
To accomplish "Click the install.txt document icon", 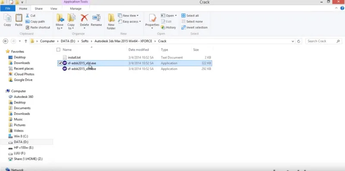I will pos(64,58).
